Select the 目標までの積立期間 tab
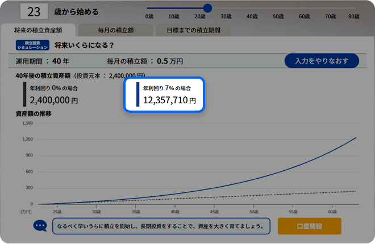 [x=194, y=30]
